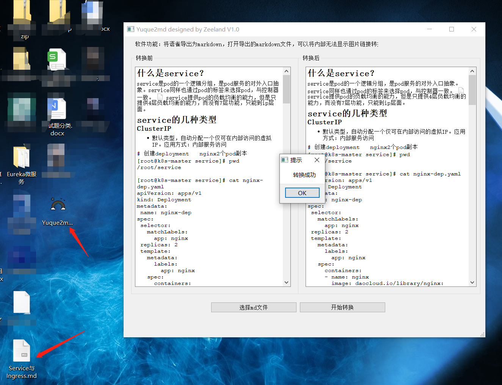Click the 提示 dialog title icon
Viewport: 502px width, 385px height.
coord(285,160)
